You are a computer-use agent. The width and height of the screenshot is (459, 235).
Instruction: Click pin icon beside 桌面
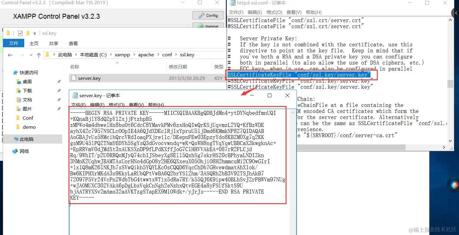click(59, 82)
